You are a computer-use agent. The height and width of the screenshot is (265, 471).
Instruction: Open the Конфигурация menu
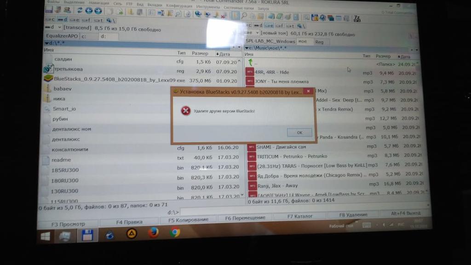point(179,6)
